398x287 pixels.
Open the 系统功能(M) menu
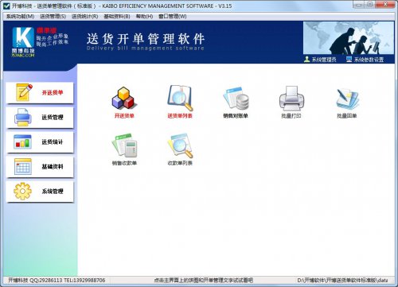click(x=20, y=17)
